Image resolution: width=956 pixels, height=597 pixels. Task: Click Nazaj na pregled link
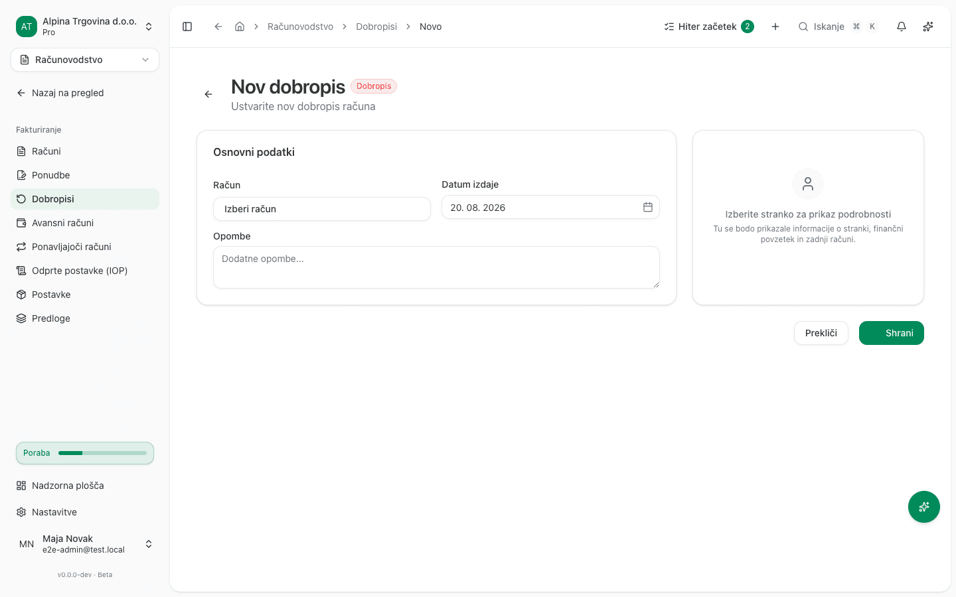(x=85, y=93)
